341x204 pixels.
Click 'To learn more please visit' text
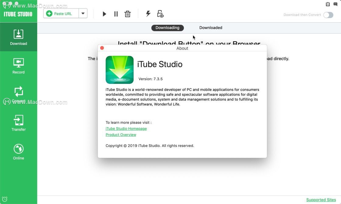(x=128, y=123)
